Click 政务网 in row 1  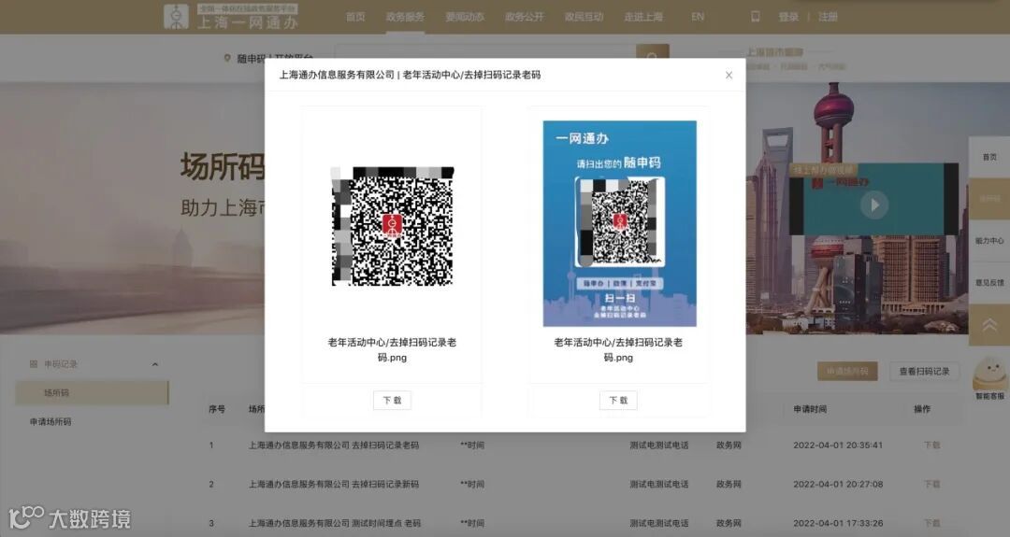[x=729, y=445]
